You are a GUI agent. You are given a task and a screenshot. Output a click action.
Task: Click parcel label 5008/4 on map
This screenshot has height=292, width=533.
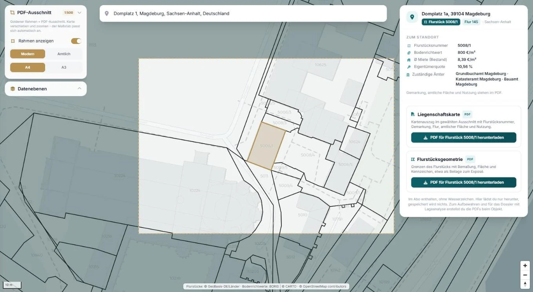308,155
